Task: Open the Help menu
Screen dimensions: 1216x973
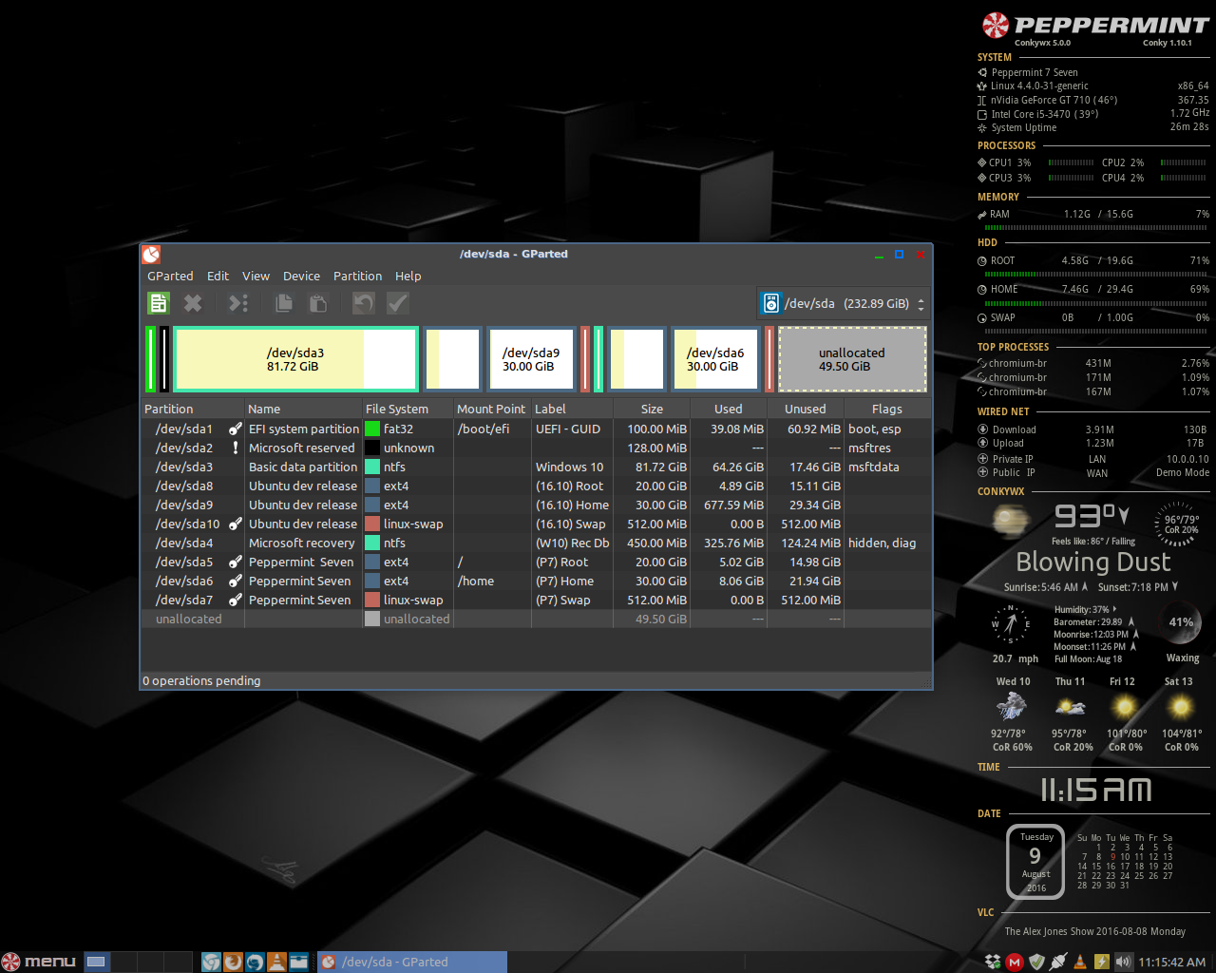Action: [408, 277]
